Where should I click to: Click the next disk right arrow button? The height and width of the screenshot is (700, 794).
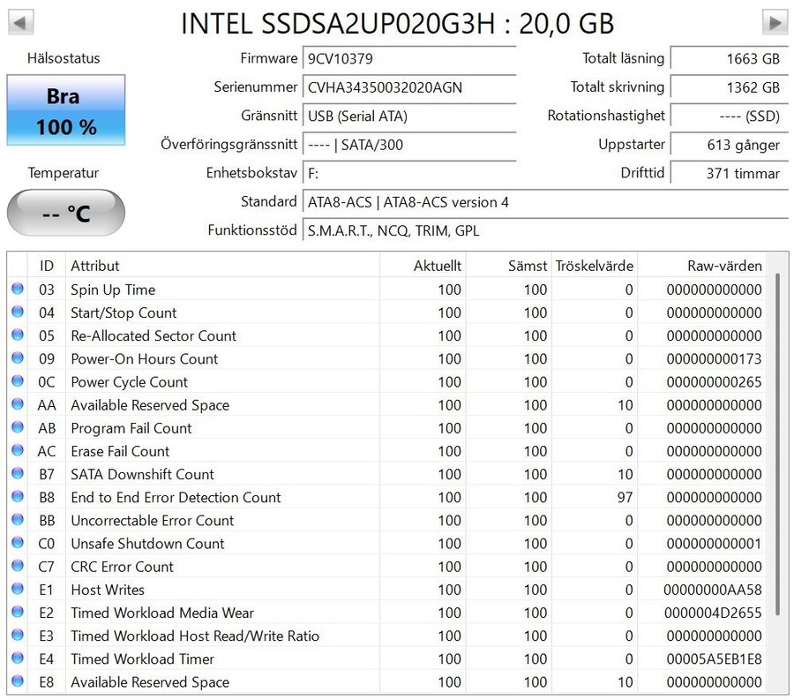coord(774,22)
